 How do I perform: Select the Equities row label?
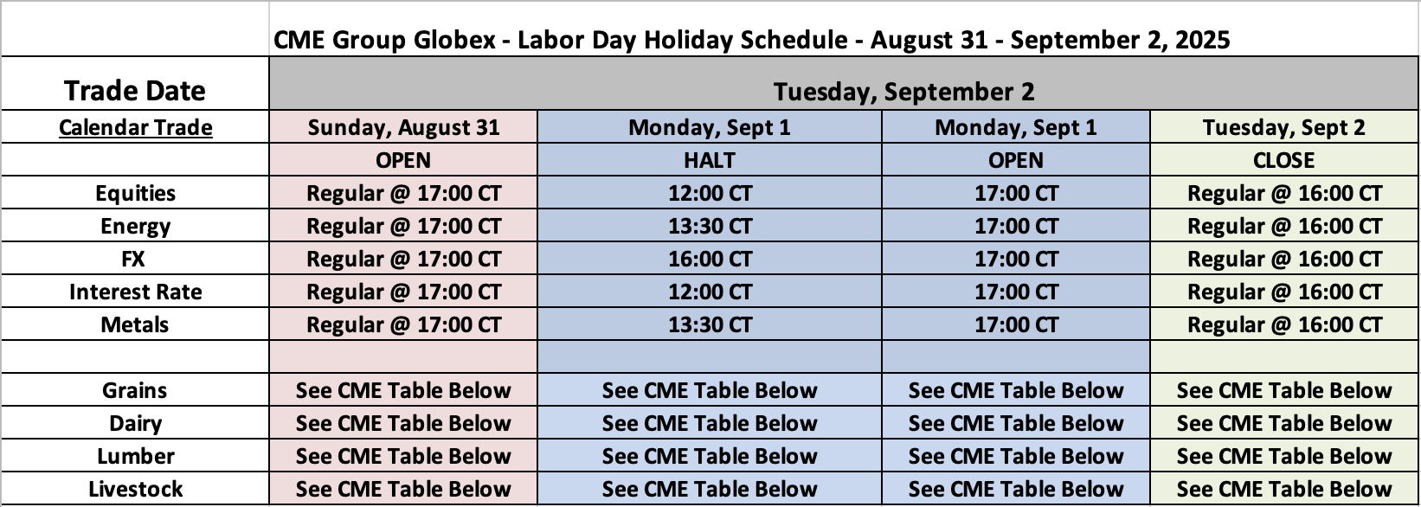click(x=136, y=193)
